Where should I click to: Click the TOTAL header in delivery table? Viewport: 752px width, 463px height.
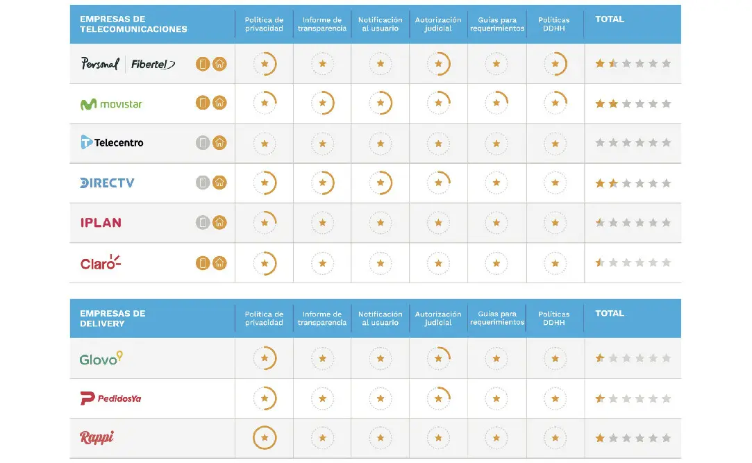click(x=610, y=314)
